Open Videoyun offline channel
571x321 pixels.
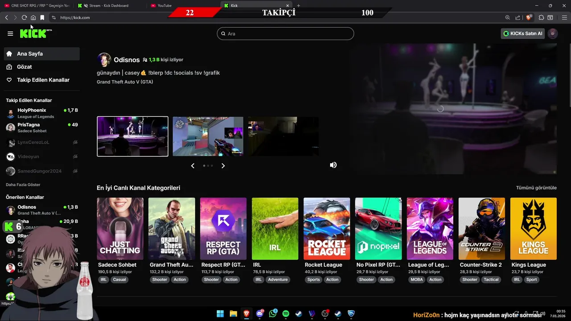click(x=42, y=156)
